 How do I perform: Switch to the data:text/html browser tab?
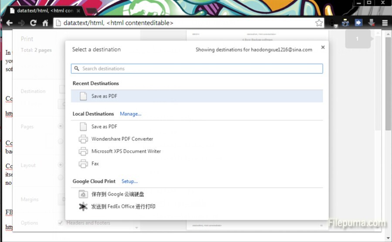click(44, 10)
